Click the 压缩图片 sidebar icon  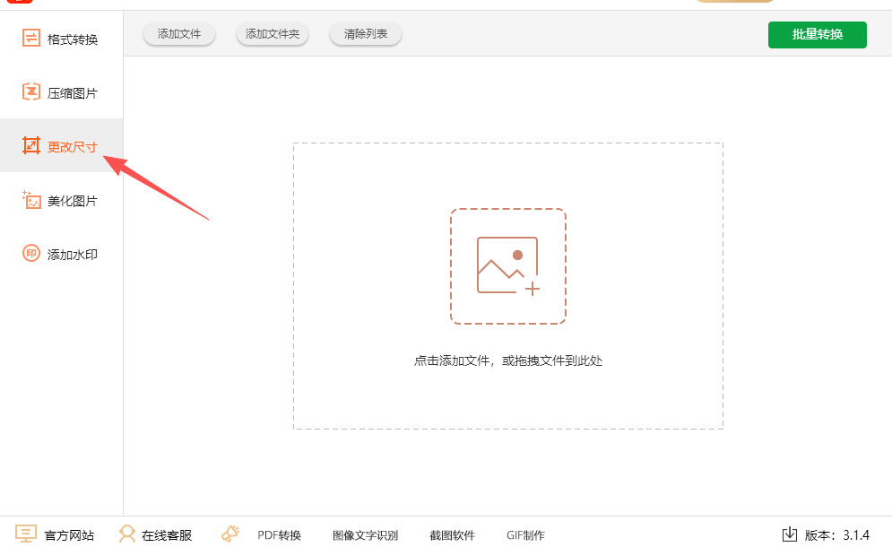(30, 91)
